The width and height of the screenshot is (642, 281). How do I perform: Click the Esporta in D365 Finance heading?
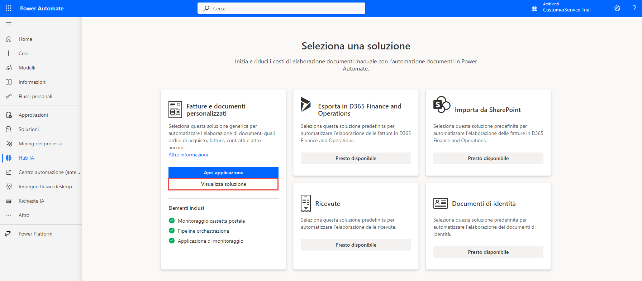tap(360, 110)
